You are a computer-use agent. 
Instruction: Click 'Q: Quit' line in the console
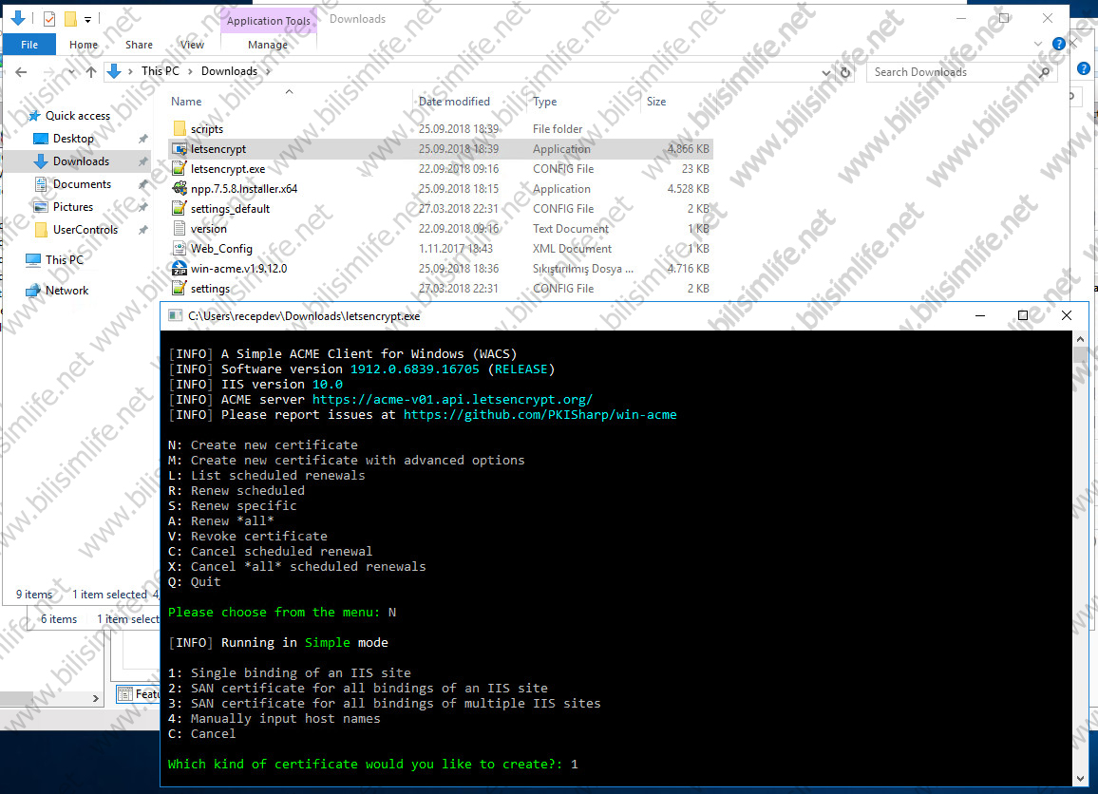[x=194, y=582]
